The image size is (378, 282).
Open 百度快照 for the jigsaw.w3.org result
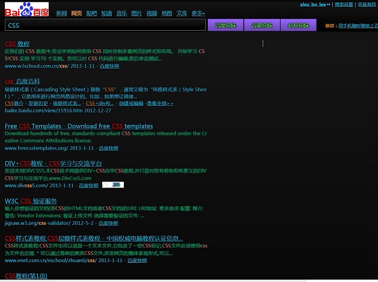108,223
